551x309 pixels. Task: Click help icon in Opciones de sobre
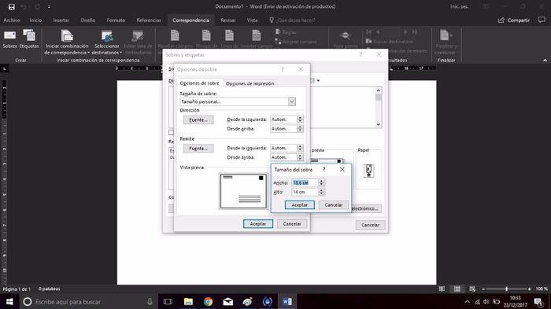pos(282,69)
